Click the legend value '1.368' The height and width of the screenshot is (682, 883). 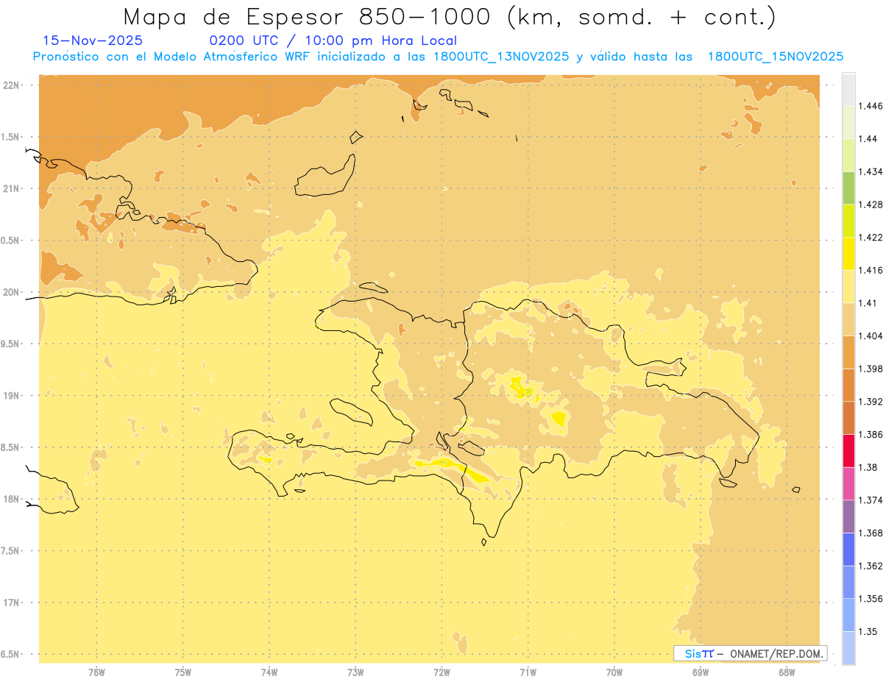[x=870, y=533]
